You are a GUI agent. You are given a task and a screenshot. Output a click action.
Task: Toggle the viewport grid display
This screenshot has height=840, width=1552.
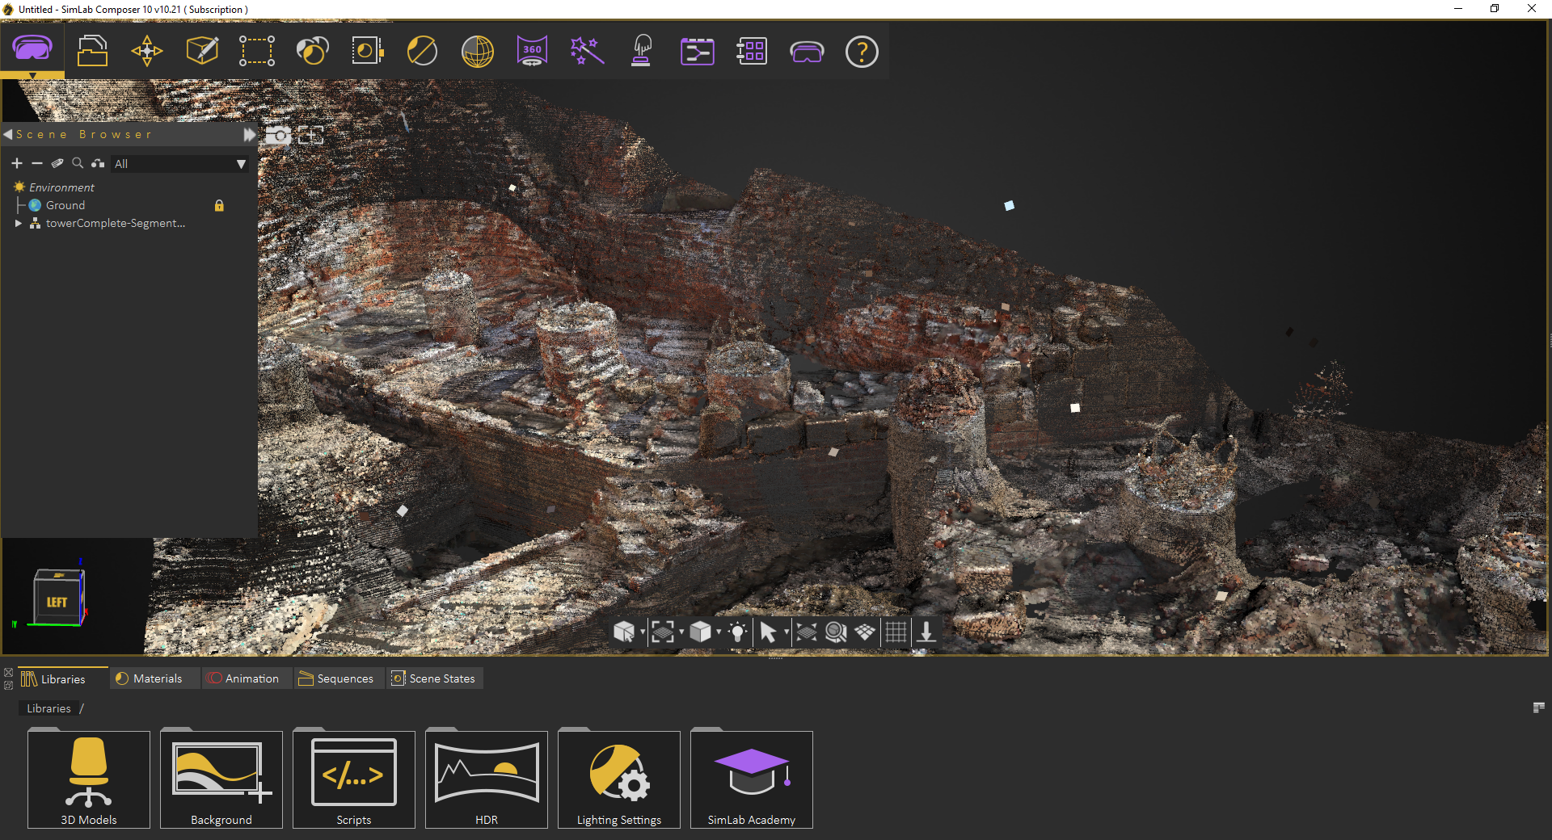coord(896,632)
